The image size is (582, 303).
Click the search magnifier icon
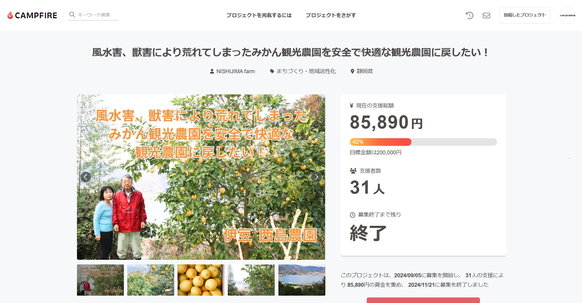pyautogui.click(x=72, y=14)
